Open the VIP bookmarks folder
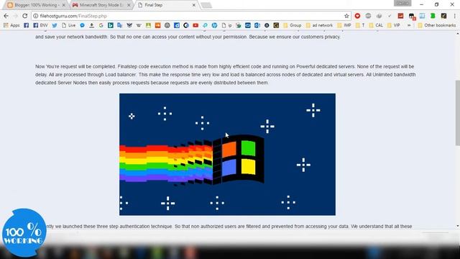This screenshot has width=460, height=259. 394,26
